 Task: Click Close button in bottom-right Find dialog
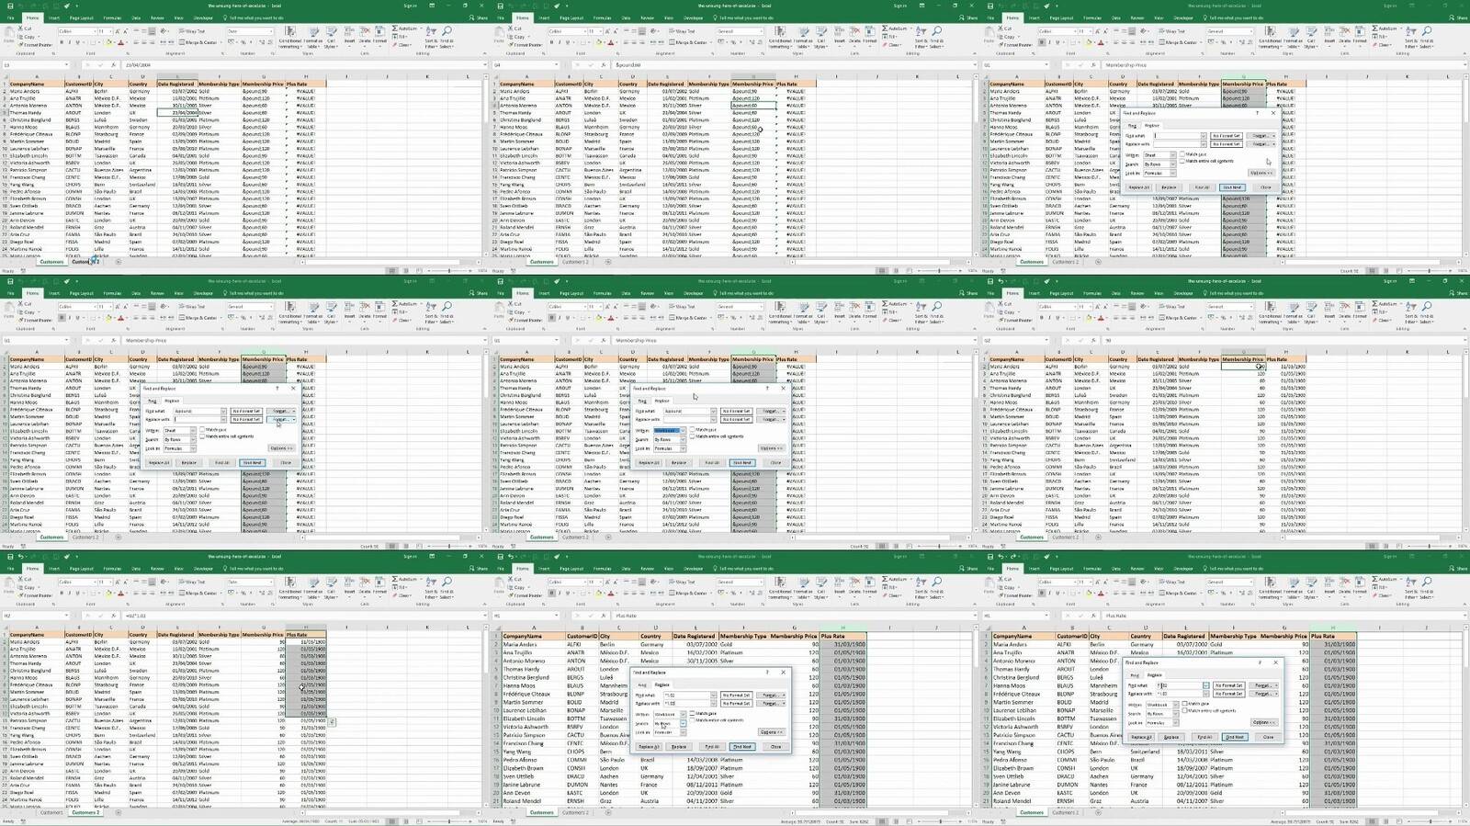1268,737
